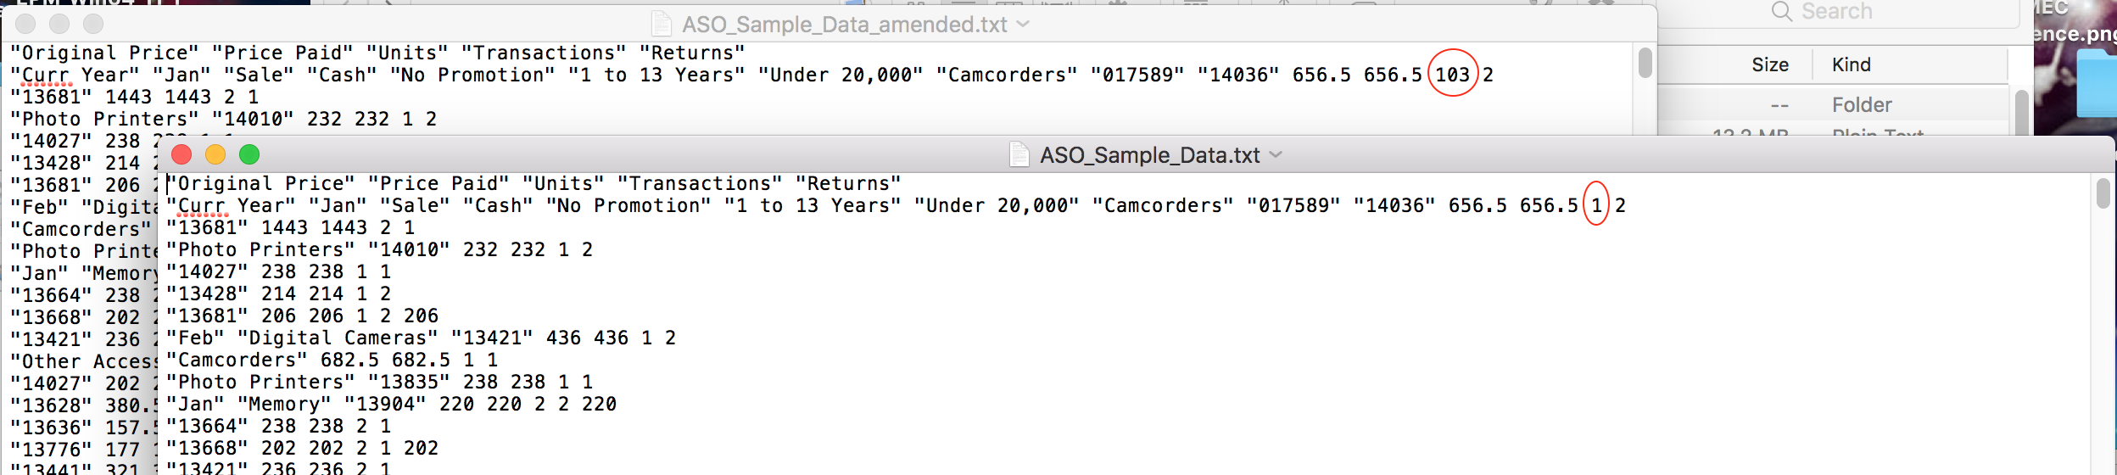Close the ASO_Sample_Data.txt window with red button
The width and height of the screenshot is (2117, 475).
[182, 154]
